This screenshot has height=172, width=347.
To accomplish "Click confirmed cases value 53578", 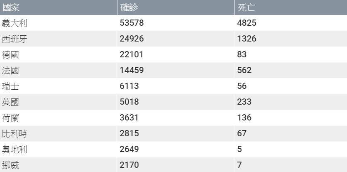I will click(132, 23).
